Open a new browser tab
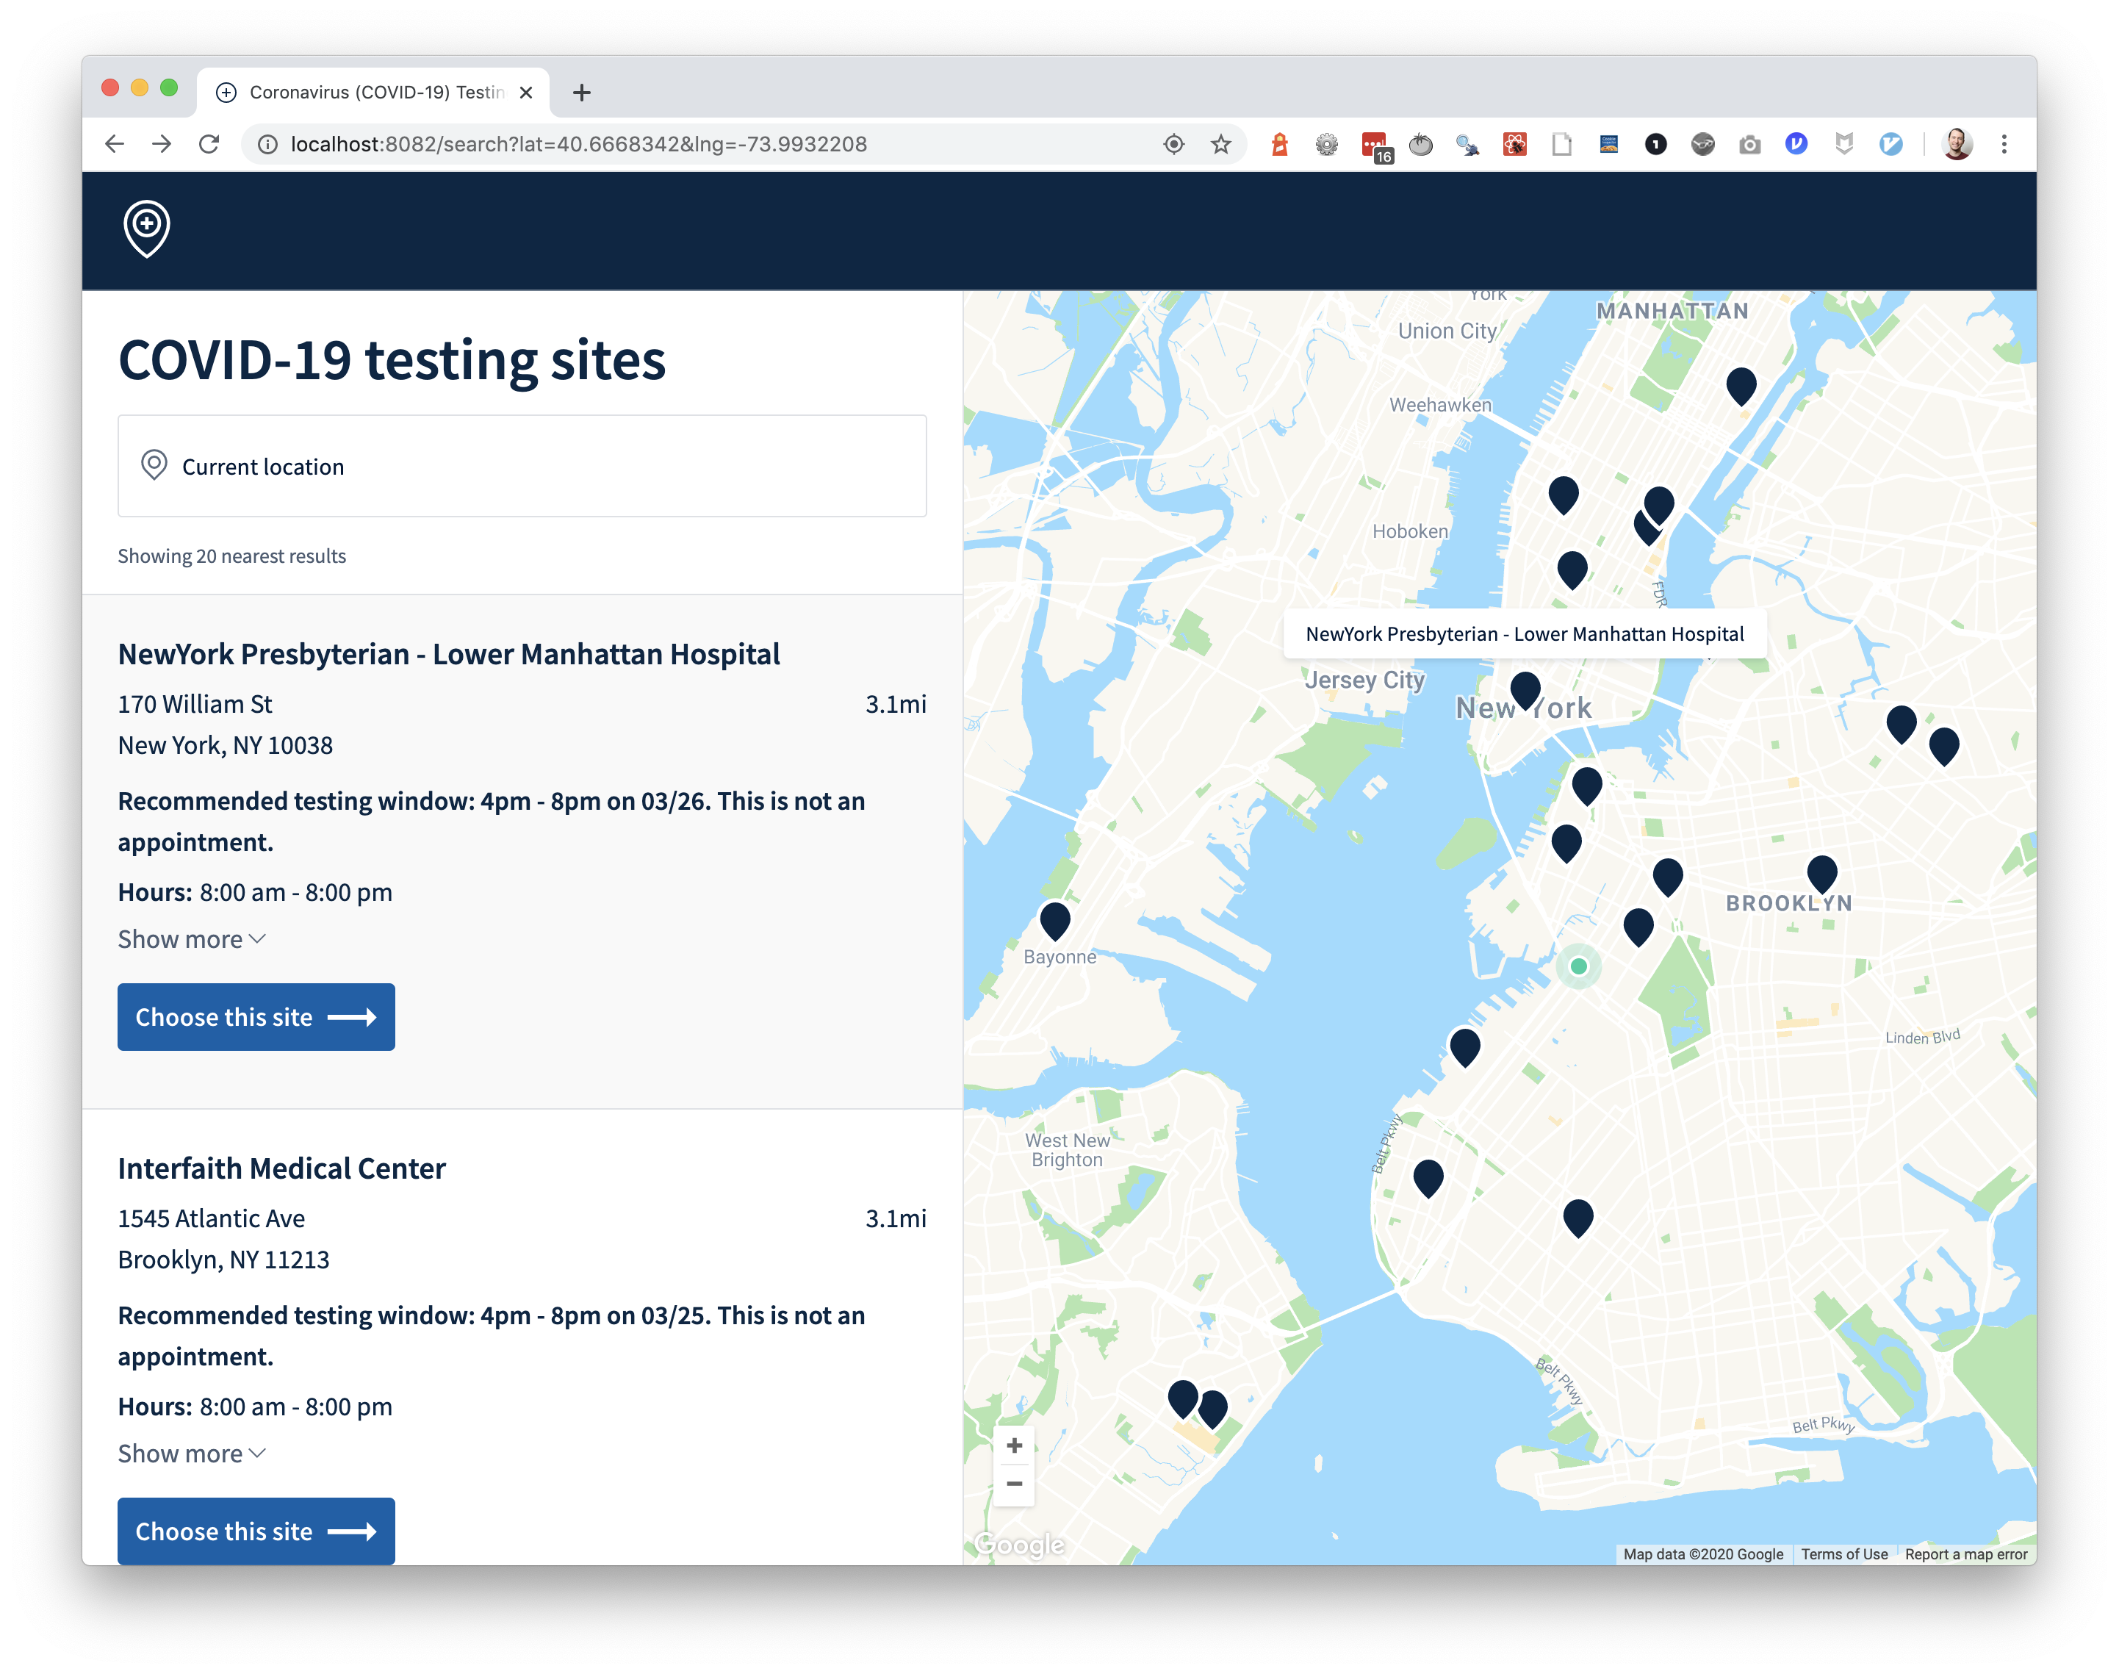 582,92
